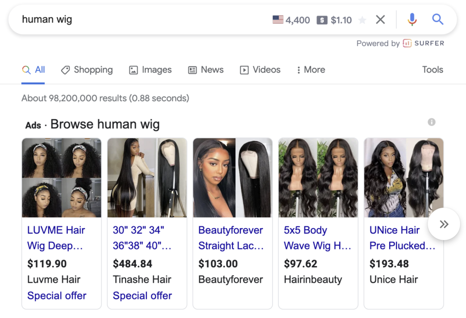This screenshot has width=466, height=318.
Task: Start voice search with the microphone icon
Action: [412, 19]
